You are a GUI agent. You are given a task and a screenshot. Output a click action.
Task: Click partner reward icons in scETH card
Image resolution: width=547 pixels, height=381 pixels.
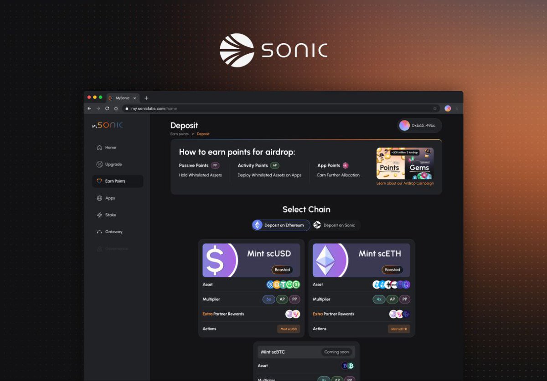[400, 314]
